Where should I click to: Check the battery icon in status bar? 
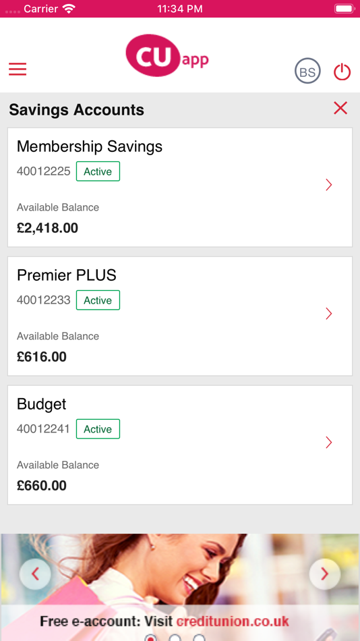[344, 9]
